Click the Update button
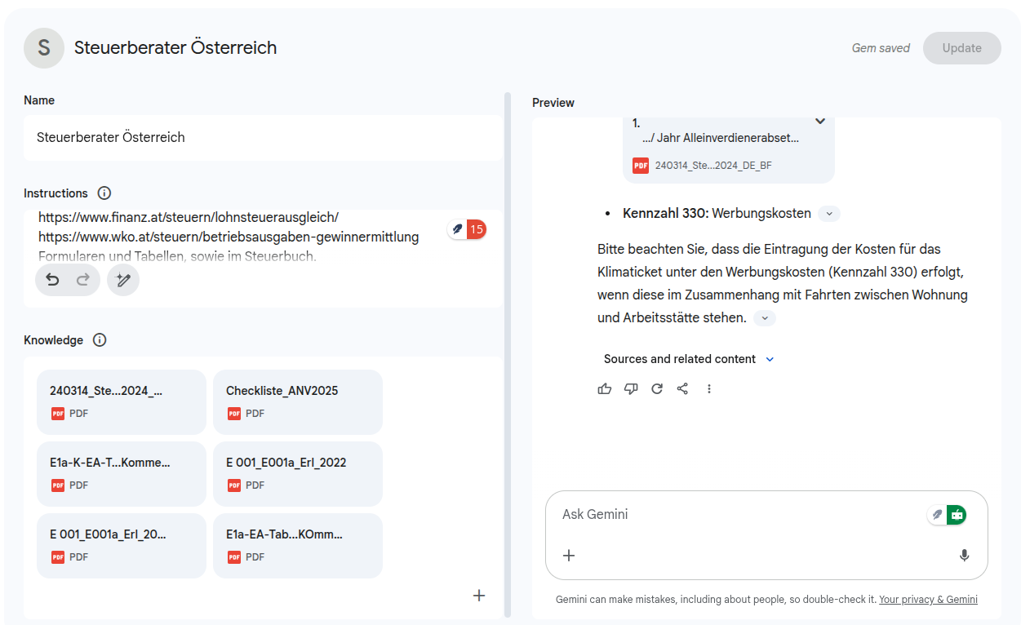The height and width of the screenshot is (625, 1021). [961, 48]
